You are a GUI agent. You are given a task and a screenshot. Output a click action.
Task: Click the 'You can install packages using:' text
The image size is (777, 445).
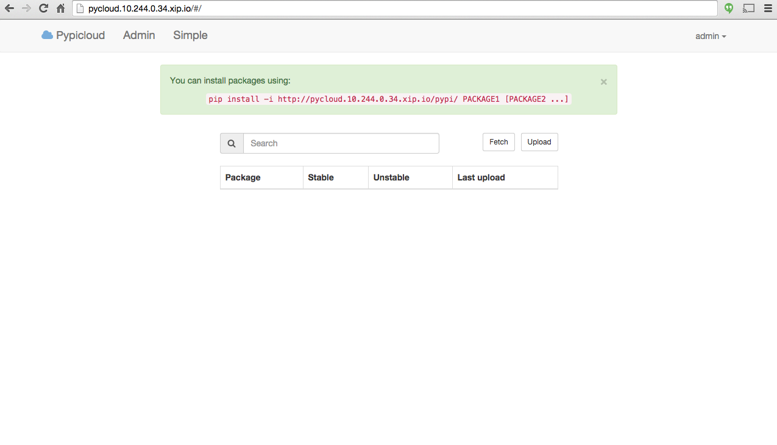(x=230, y=80)
